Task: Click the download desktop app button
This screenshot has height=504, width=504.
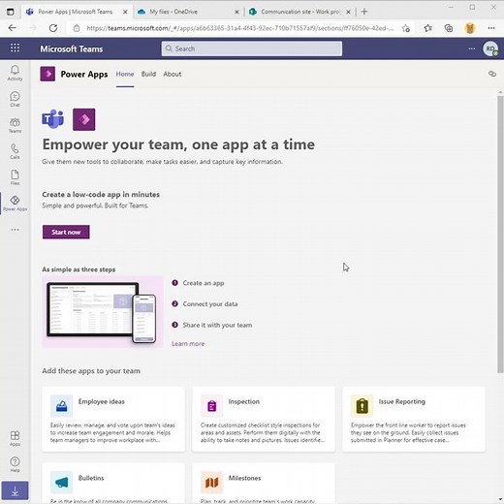Action: 15,490
